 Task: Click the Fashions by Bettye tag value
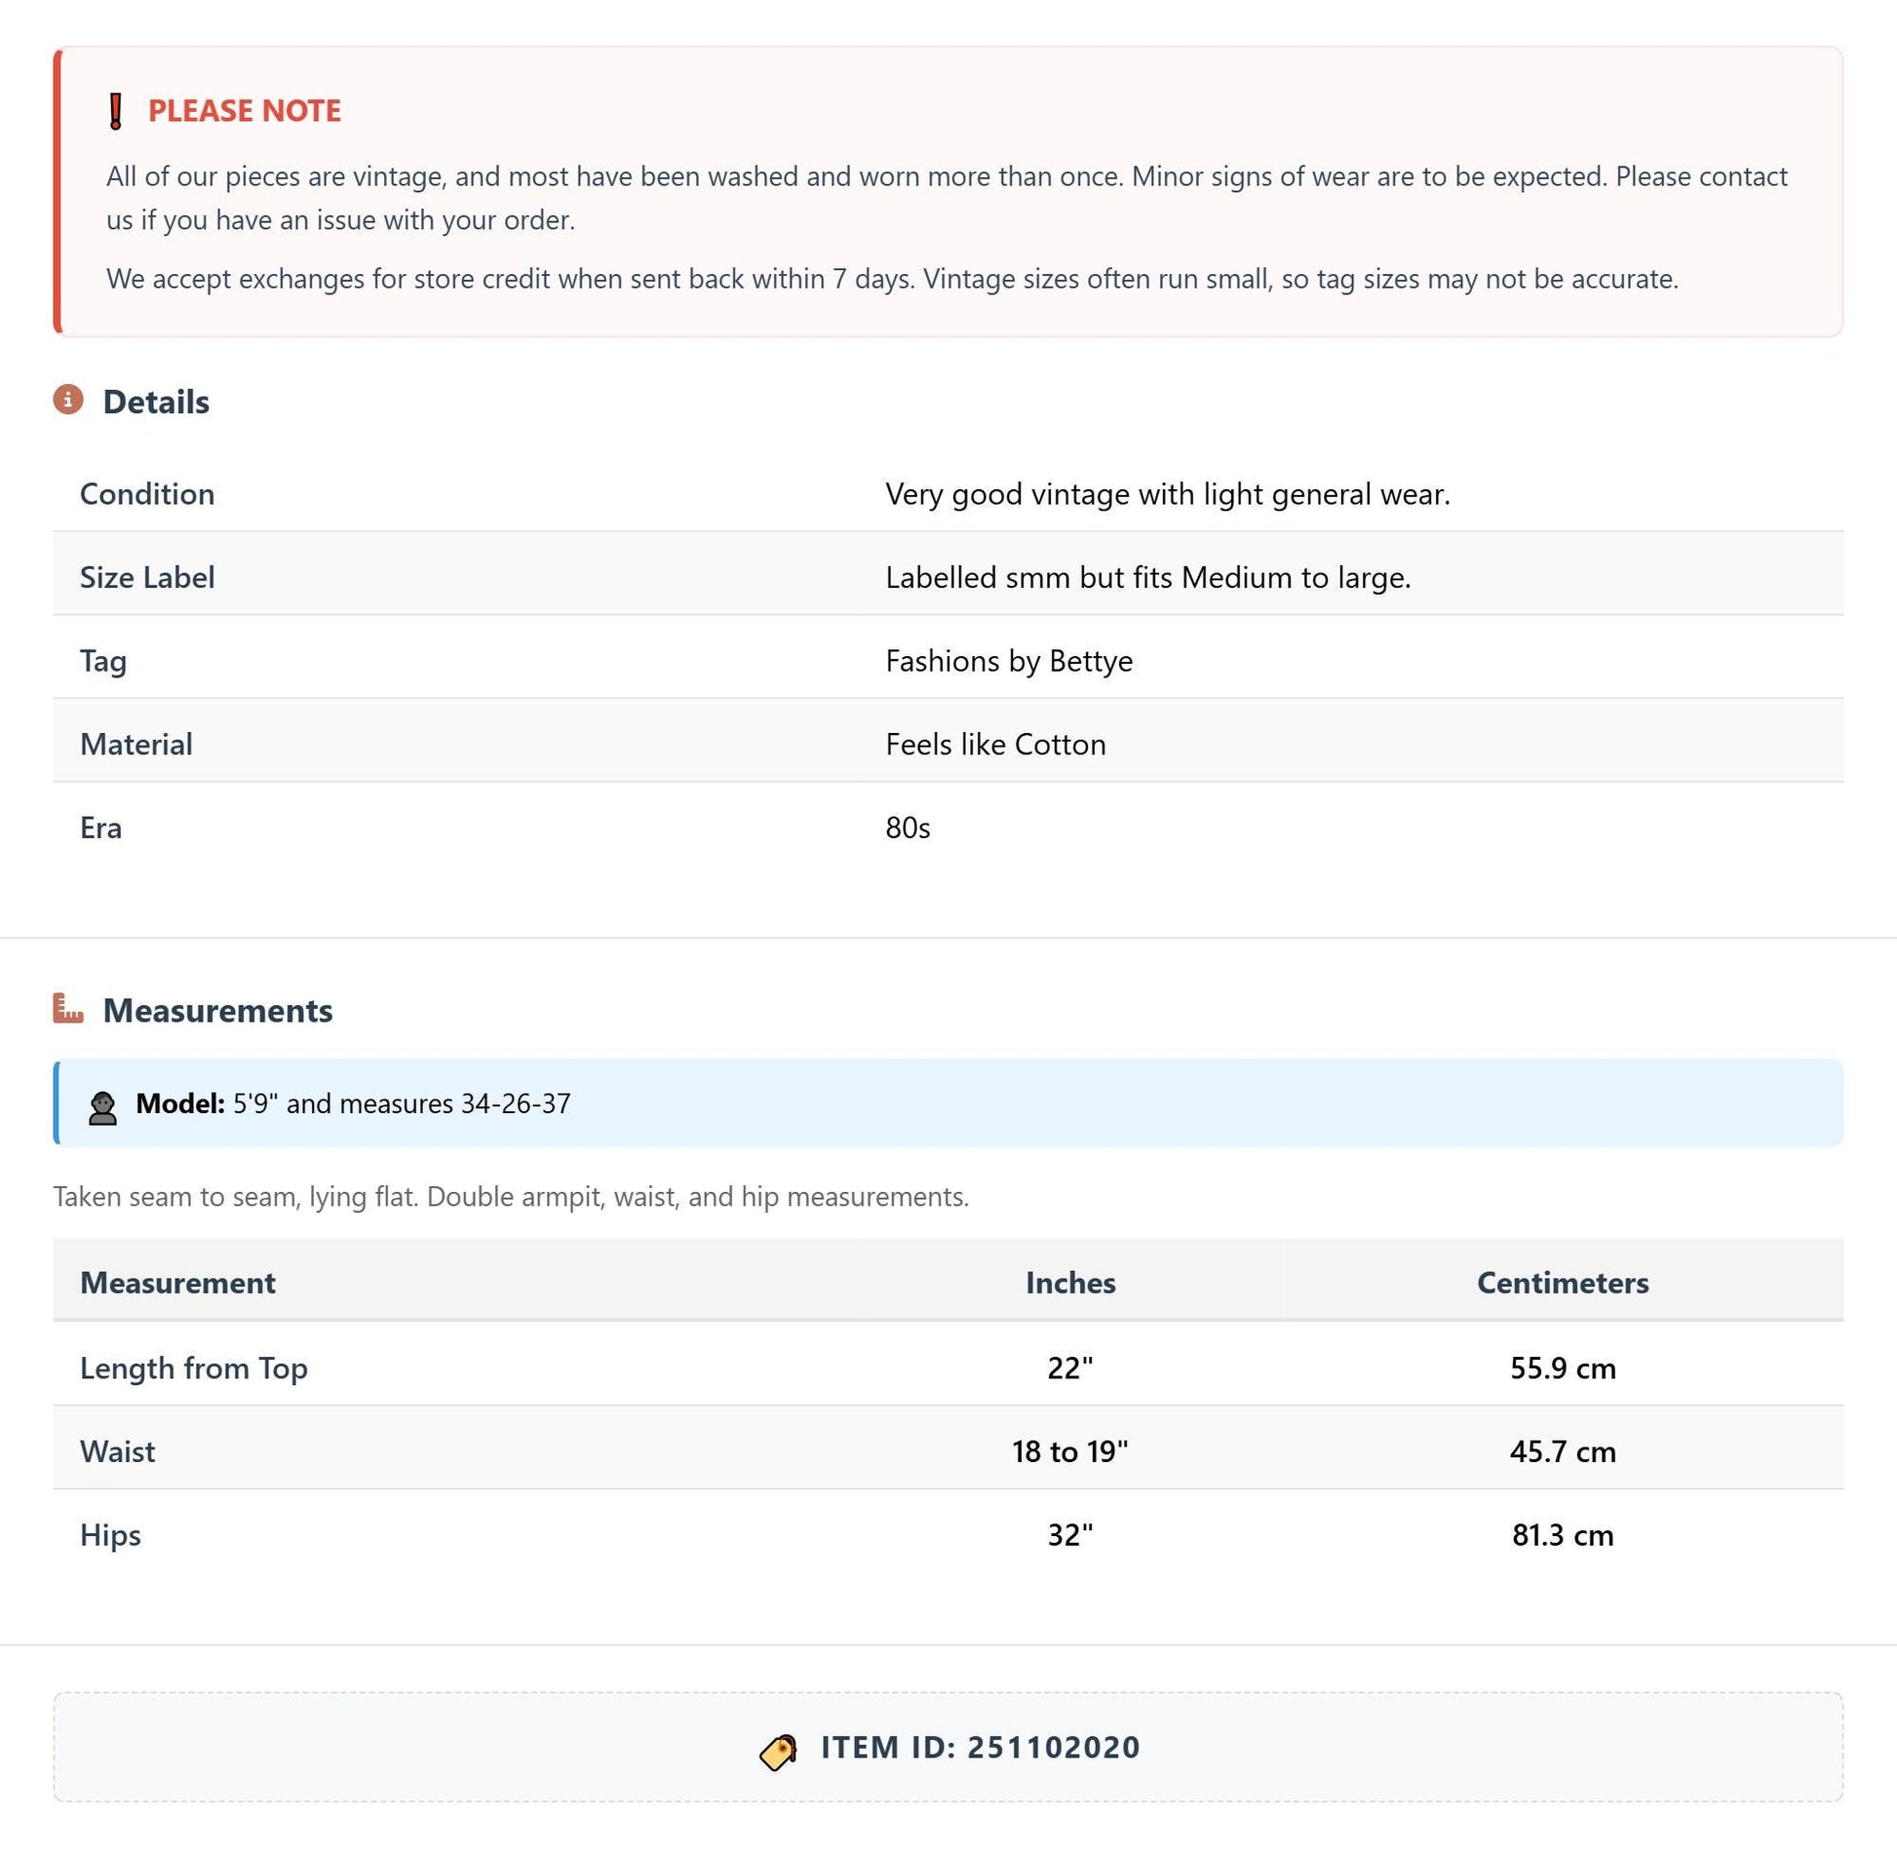tap(1009, 662)
